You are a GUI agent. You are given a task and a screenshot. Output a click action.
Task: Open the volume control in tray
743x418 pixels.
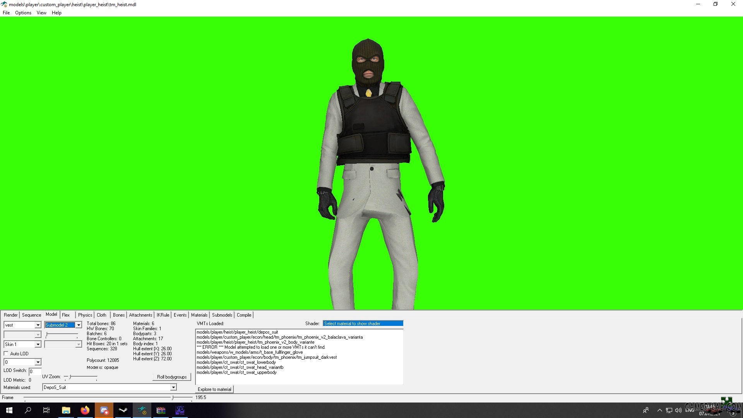tap(678, 410)
